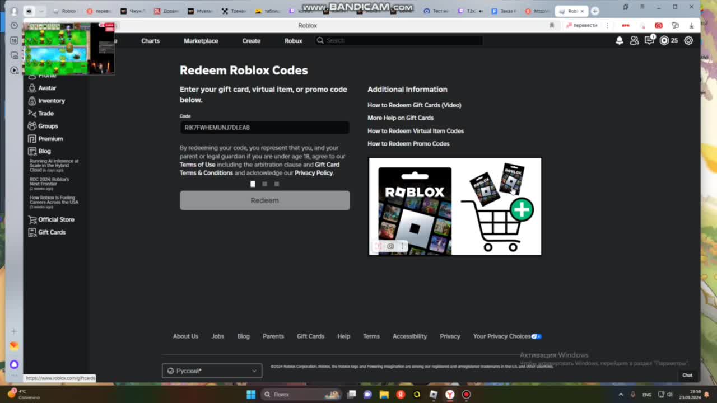Screen dimensions: 717x403
Task: Open the messages icon in header
Action: pos(649,40)
